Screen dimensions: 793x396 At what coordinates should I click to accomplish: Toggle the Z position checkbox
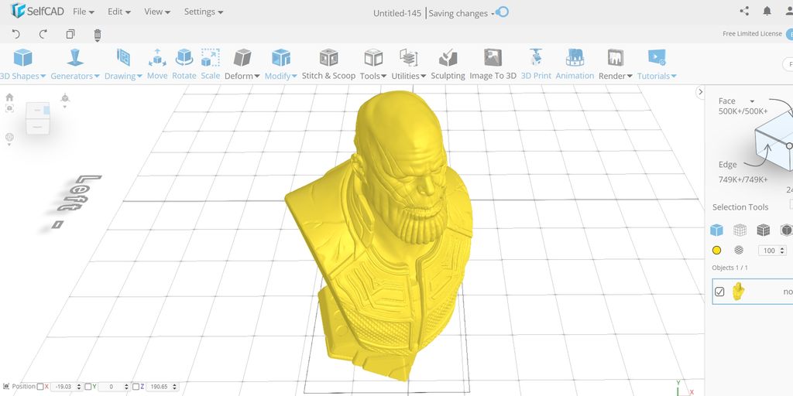point(136,386)
